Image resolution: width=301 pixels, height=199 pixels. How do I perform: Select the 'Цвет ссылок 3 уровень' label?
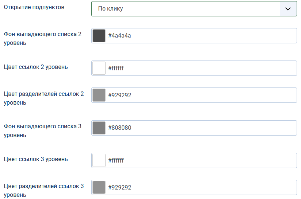tap(36, 159)
